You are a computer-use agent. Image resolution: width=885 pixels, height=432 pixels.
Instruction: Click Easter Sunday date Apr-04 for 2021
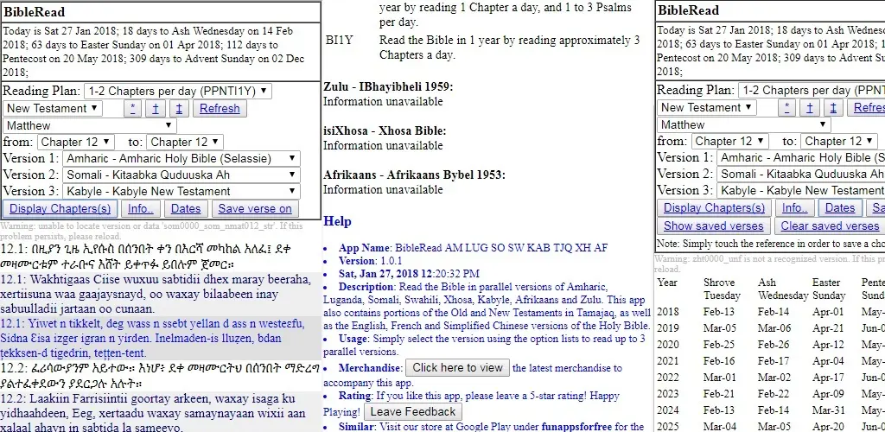[x=828, y=361]
